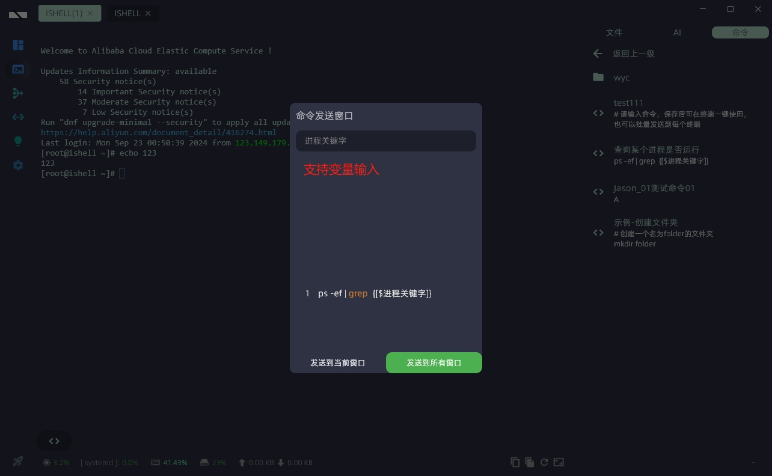Switch to the AI tab
The height and width of the screenshot is (476, 772).
(677, 32)
